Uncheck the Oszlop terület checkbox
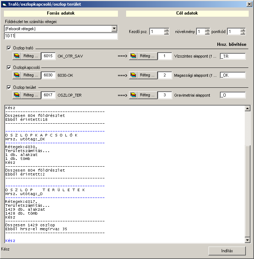 tap(9, 87)
